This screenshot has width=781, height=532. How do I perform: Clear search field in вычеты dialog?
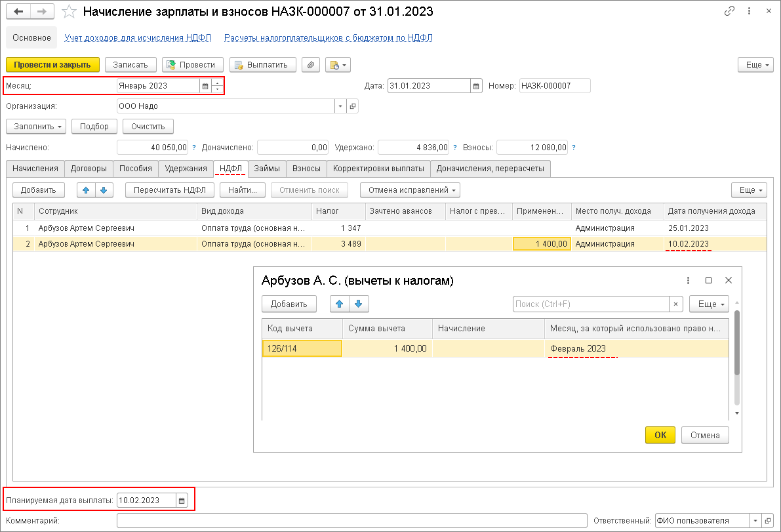[x=676, y=304]
